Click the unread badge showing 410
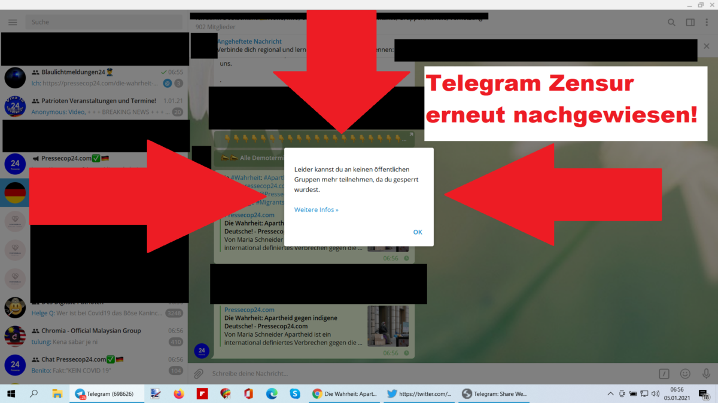This screenshot has width=718, height=403. pos(176,342)
